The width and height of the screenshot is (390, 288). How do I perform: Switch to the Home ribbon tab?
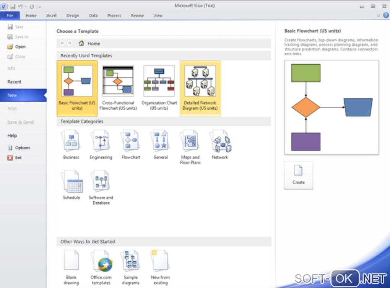[x=31, y=15]
